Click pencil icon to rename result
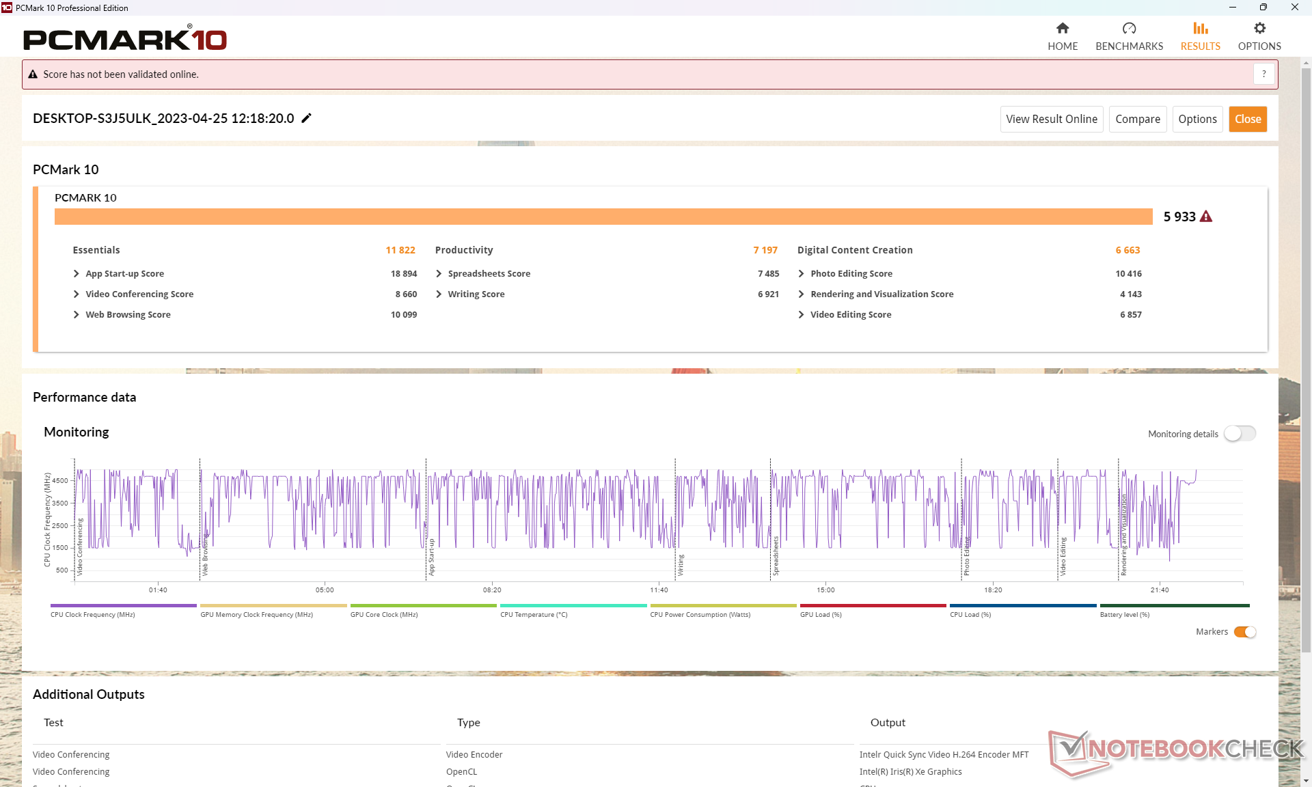The height and width of the screenshot is (787, 1312). pyautogui.click(x=307, y=118)
